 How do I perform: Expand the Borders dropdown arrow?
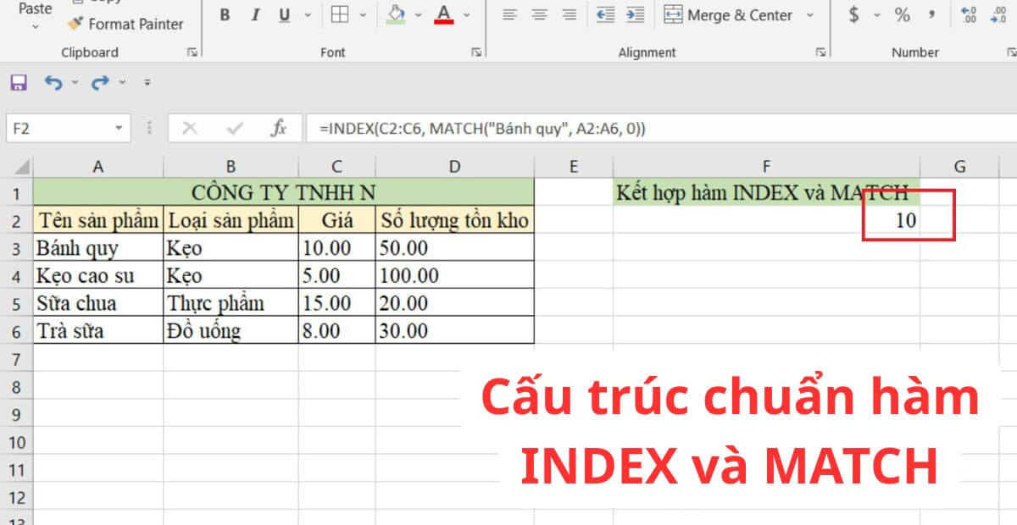click(363, 14)
